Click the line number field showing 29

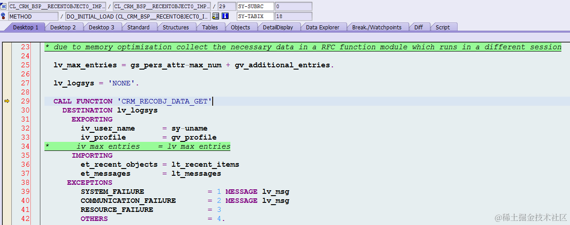(x=226, y=6)
